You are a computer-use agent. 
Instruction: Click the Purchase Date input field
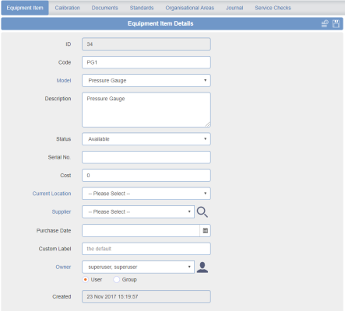point(141,231)
